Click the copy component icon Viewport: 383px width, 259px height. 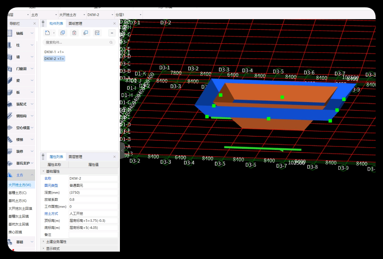(63, 33)
